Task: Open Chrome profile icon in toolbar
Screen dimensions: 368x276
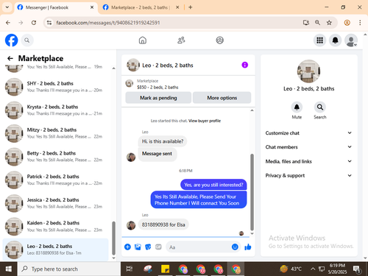Action: click(x=347, y=23)
